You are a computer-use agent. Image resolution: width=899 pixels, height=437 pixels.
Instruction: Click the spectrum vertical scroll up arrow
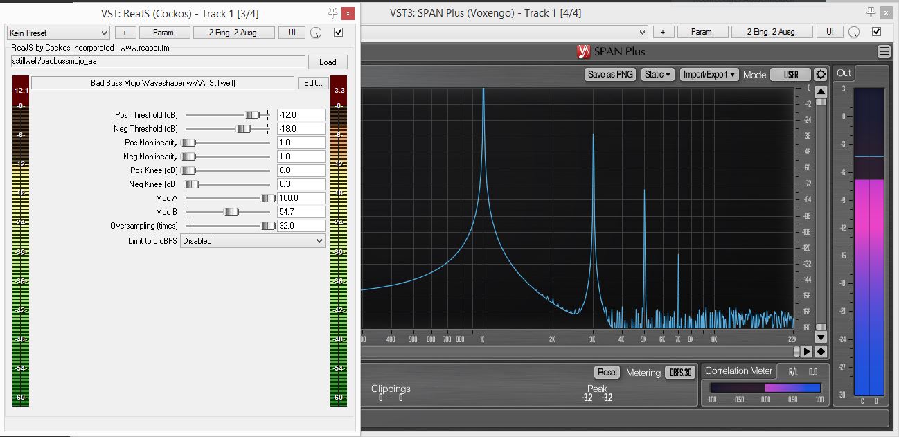tap(821, 92)
